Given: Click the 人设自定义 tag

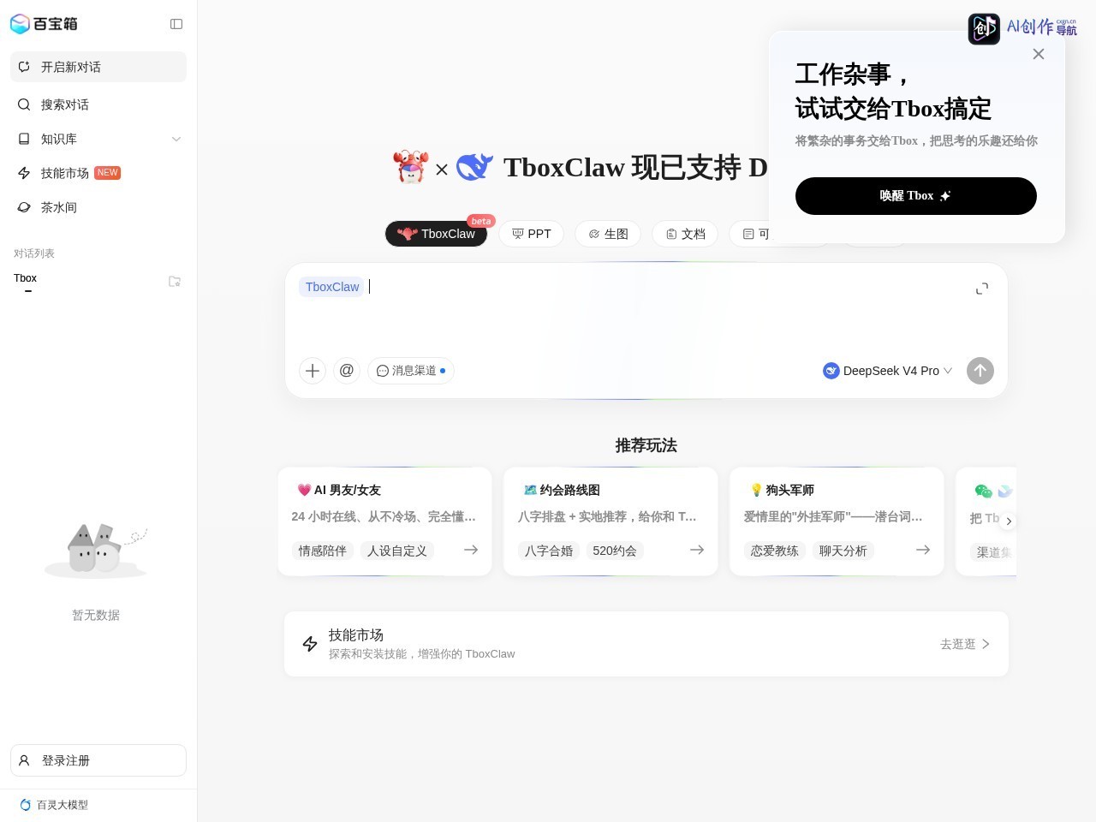Looking at the screenshot, I should point(397,551).
